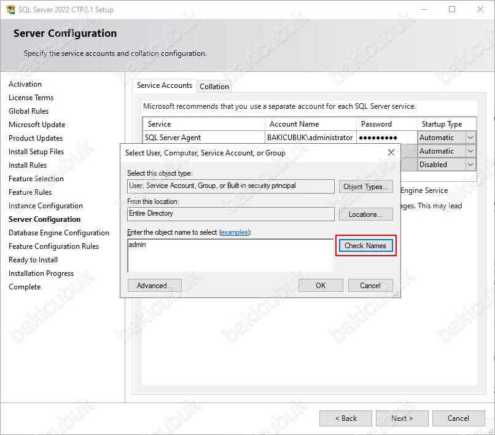Open startup type dropdown for SQL Server Agent
Image resolution: width=495 pixels, height=435 pixels.
(470, 138)
